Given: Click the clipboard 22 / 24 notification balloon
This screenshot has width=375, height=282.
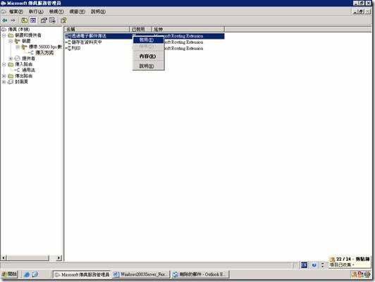Looking at the screenshot, I should click(350, 262).
